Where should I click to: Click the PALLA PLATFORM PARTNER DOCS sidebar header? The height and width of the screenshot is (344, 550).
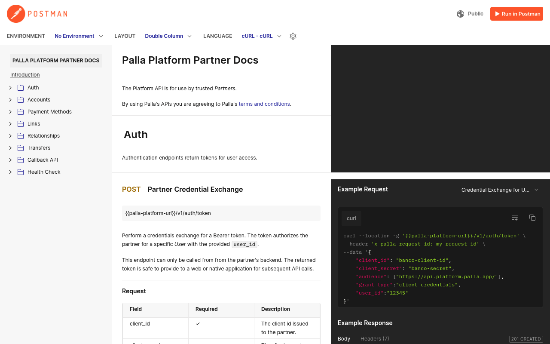coord(56,61)
